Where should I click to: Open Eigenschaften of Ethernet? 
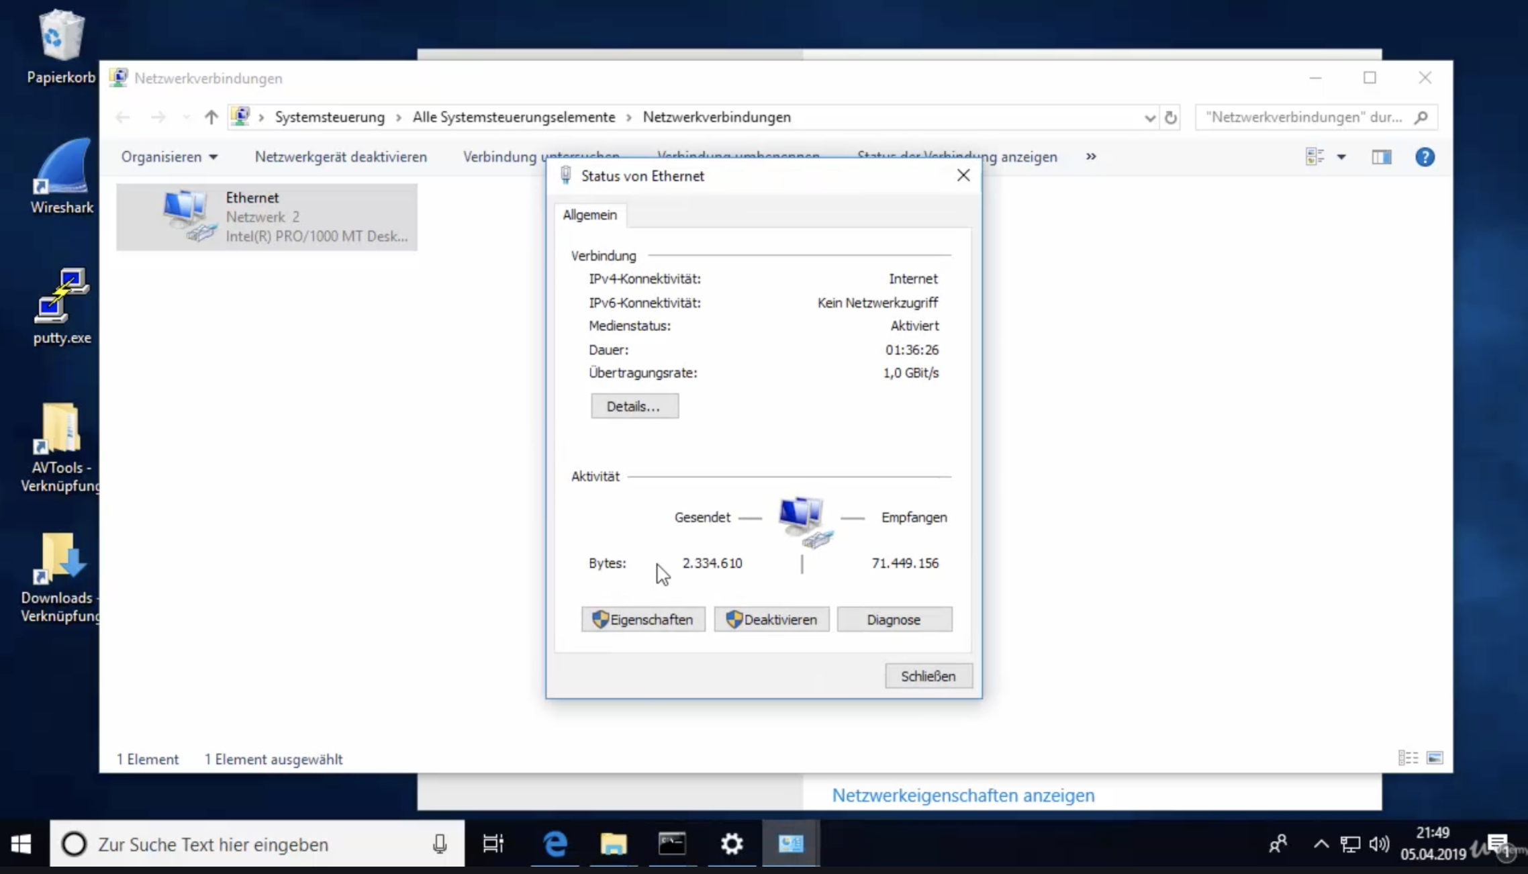click(x=643, y=620)
